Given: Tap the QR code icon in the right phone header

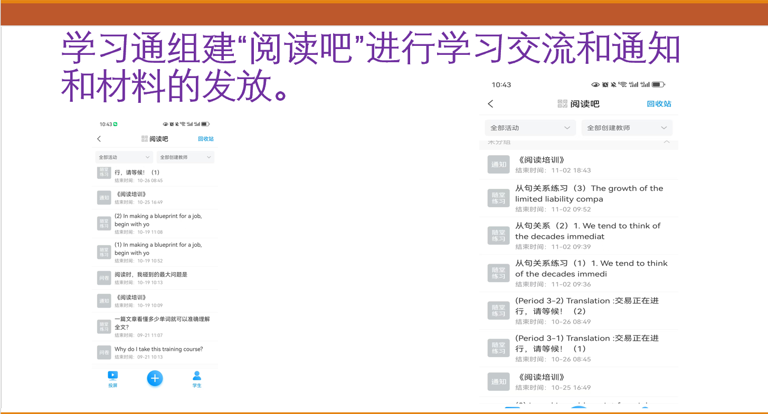Looking at the screenshot, I should [x=562, y=104].
